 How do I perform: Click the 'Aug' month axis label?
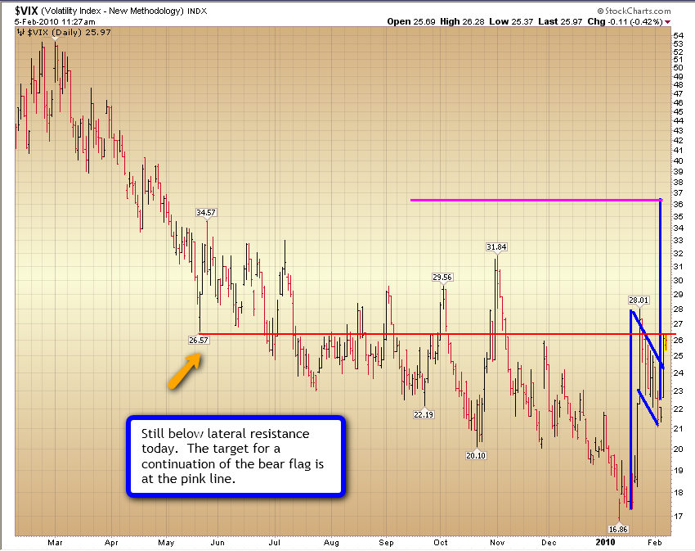[x=331, y=543]
